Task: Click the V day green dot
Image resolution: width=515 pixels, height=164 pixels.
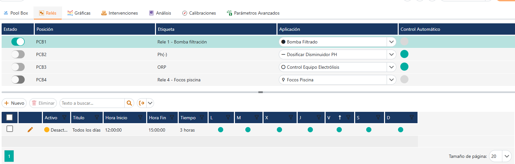Action: click(x=339, y=130)
